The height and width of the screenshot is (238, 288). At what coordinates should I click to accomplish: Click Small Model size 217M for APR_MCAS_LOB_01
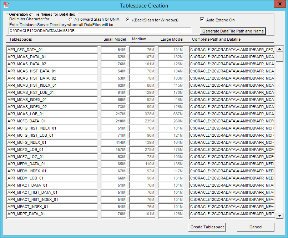[113, 114]
